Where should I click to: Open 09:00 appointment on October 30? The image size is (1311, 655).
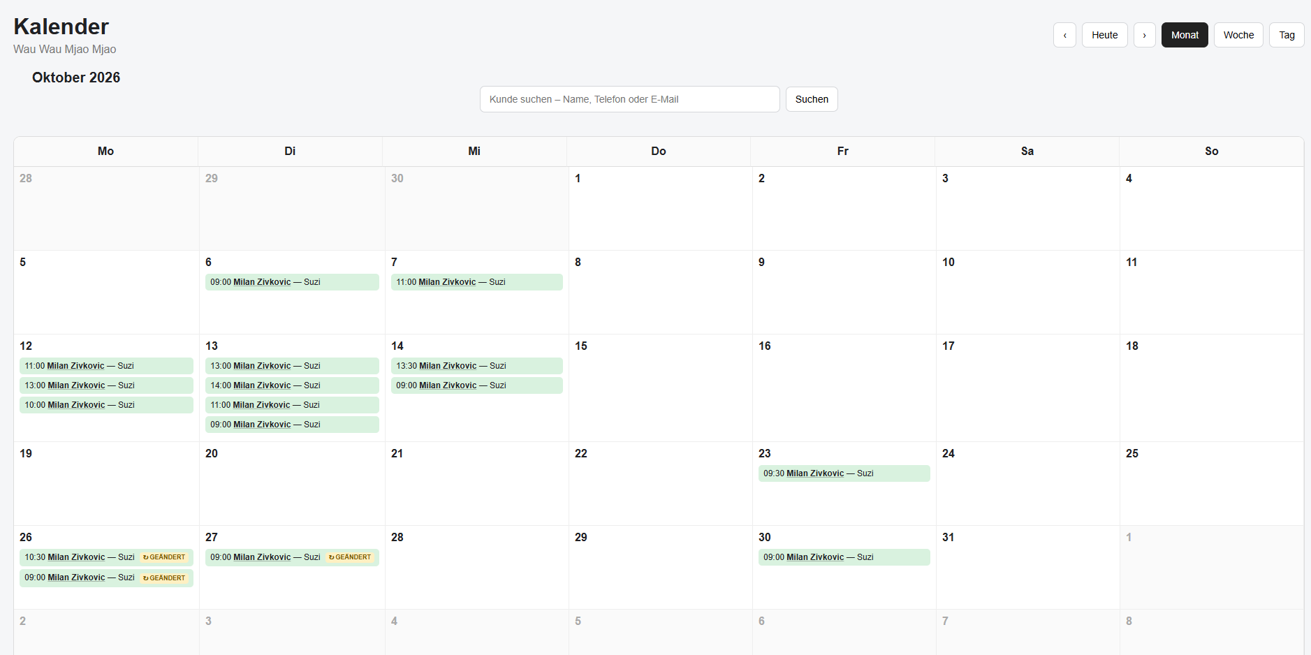(x=844, y=557)
